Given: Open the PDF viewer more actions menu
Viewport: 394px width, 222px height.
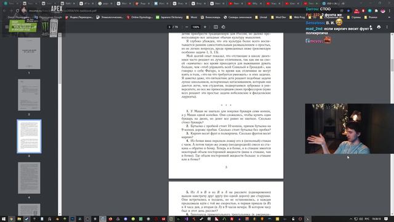Looking at the screenshot, I should pyautogui.click(x=387, y=27).
